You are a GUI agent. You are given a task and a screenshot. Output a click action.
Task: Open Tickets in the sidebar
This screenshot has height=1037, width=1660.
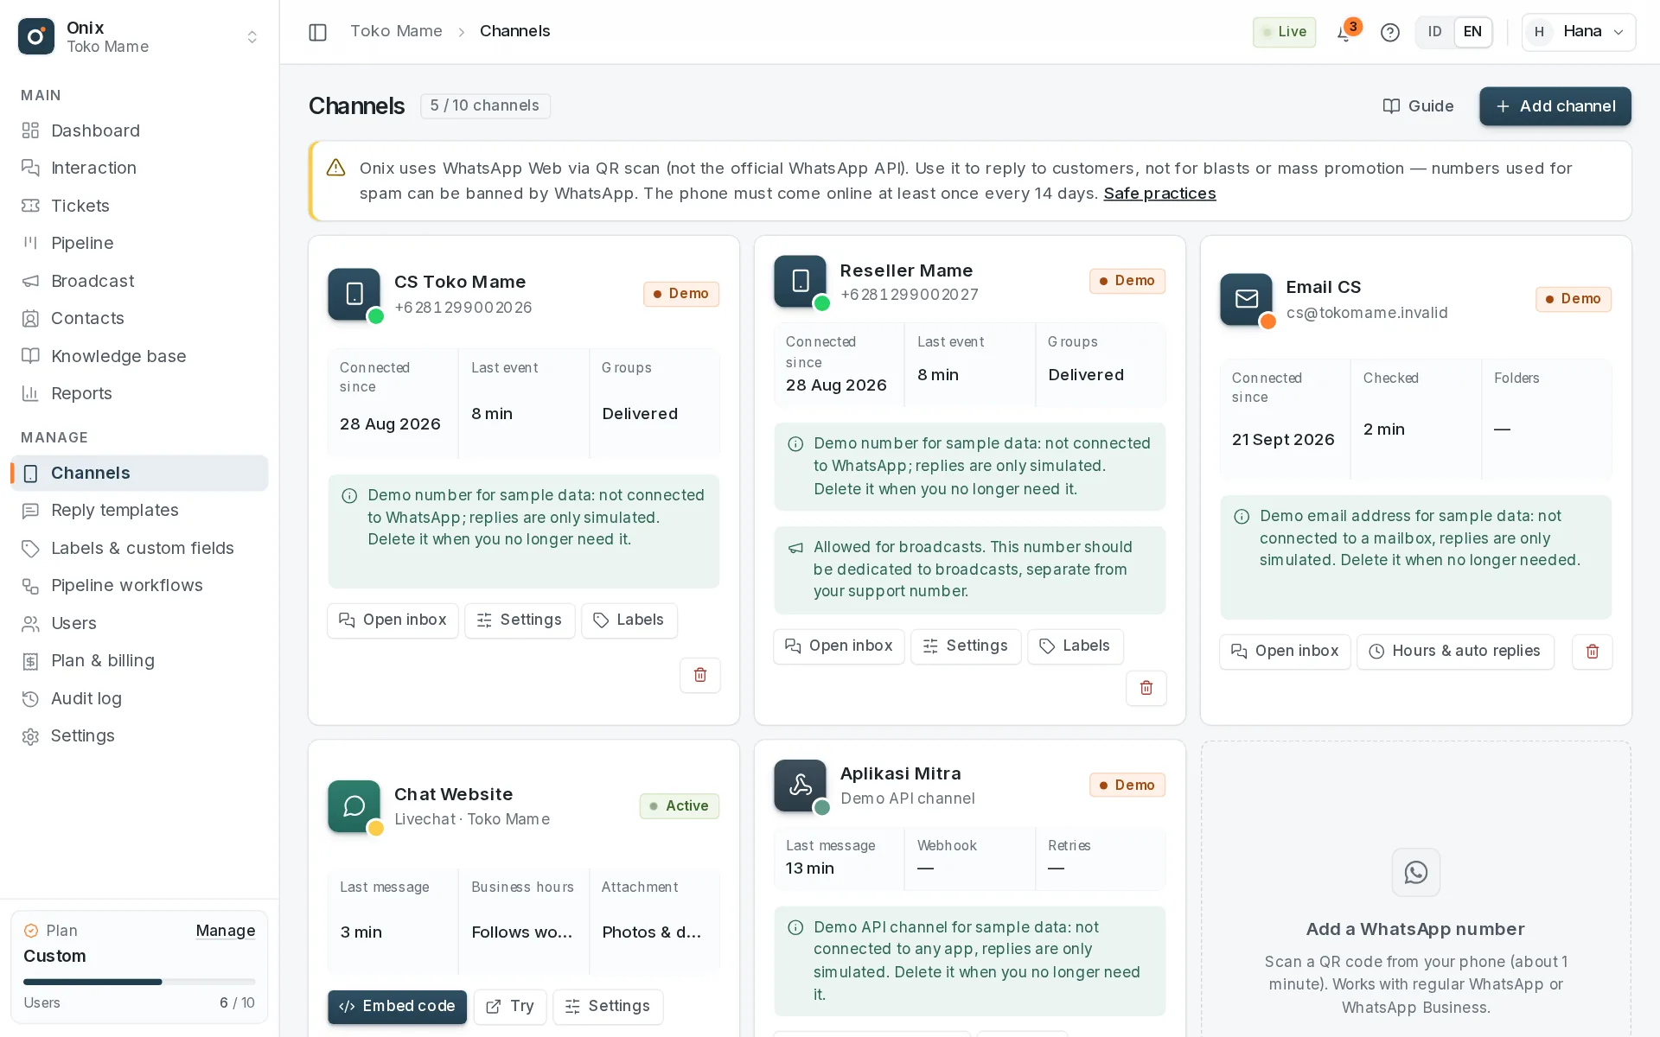click(139, 206)
